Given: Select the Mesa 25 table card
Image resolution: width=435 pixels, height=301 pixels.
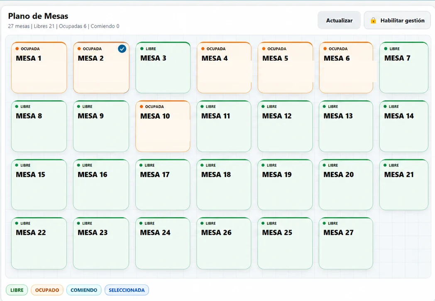Looking at the screenshot, I should [x=285, y=243].
